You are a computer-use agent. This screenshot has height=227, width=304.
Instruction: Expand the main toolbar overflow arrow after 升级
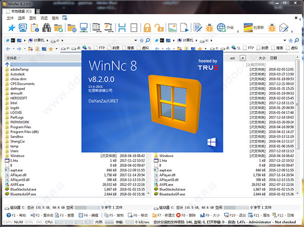tap(238, 31)
